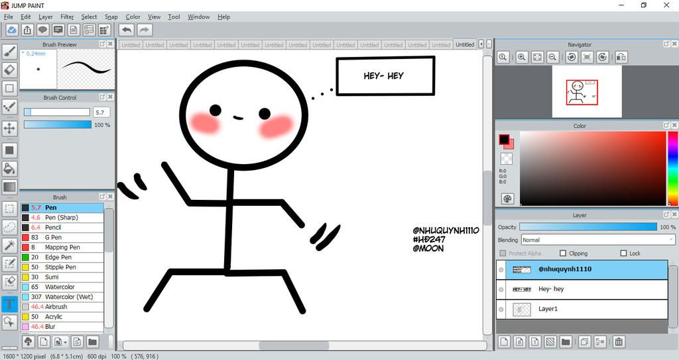Zoom in using the Navigator magnifier
The image size is (679, 360).
tap(522, 58)
